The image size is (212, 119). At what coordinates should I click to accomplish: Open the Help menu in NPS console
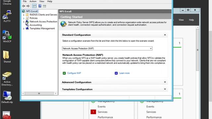pyautogui.click(x=50, y=1)
